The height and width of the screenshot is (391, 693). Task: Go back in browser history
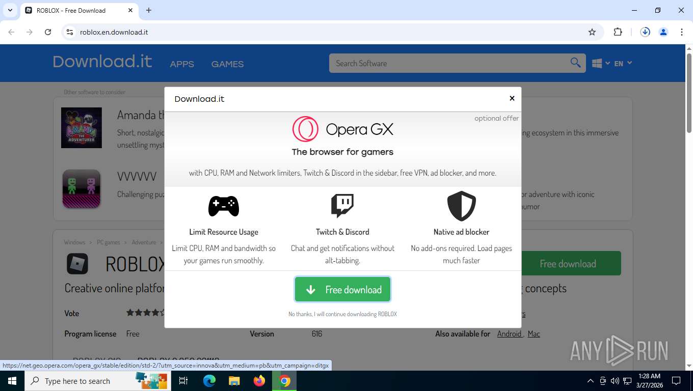tap(11, 32)
